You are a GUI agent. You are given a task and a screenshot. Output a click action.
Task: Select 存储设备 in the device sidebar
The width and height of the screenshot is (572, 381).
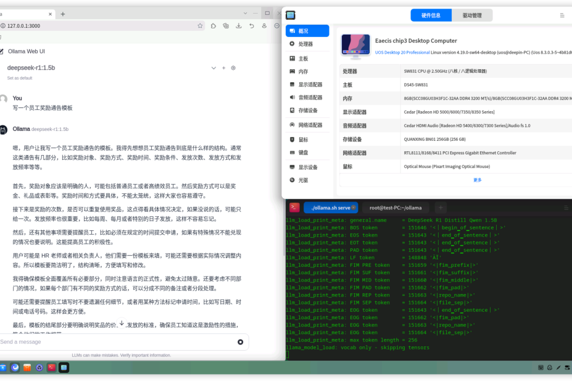click(x=307, y=111)
